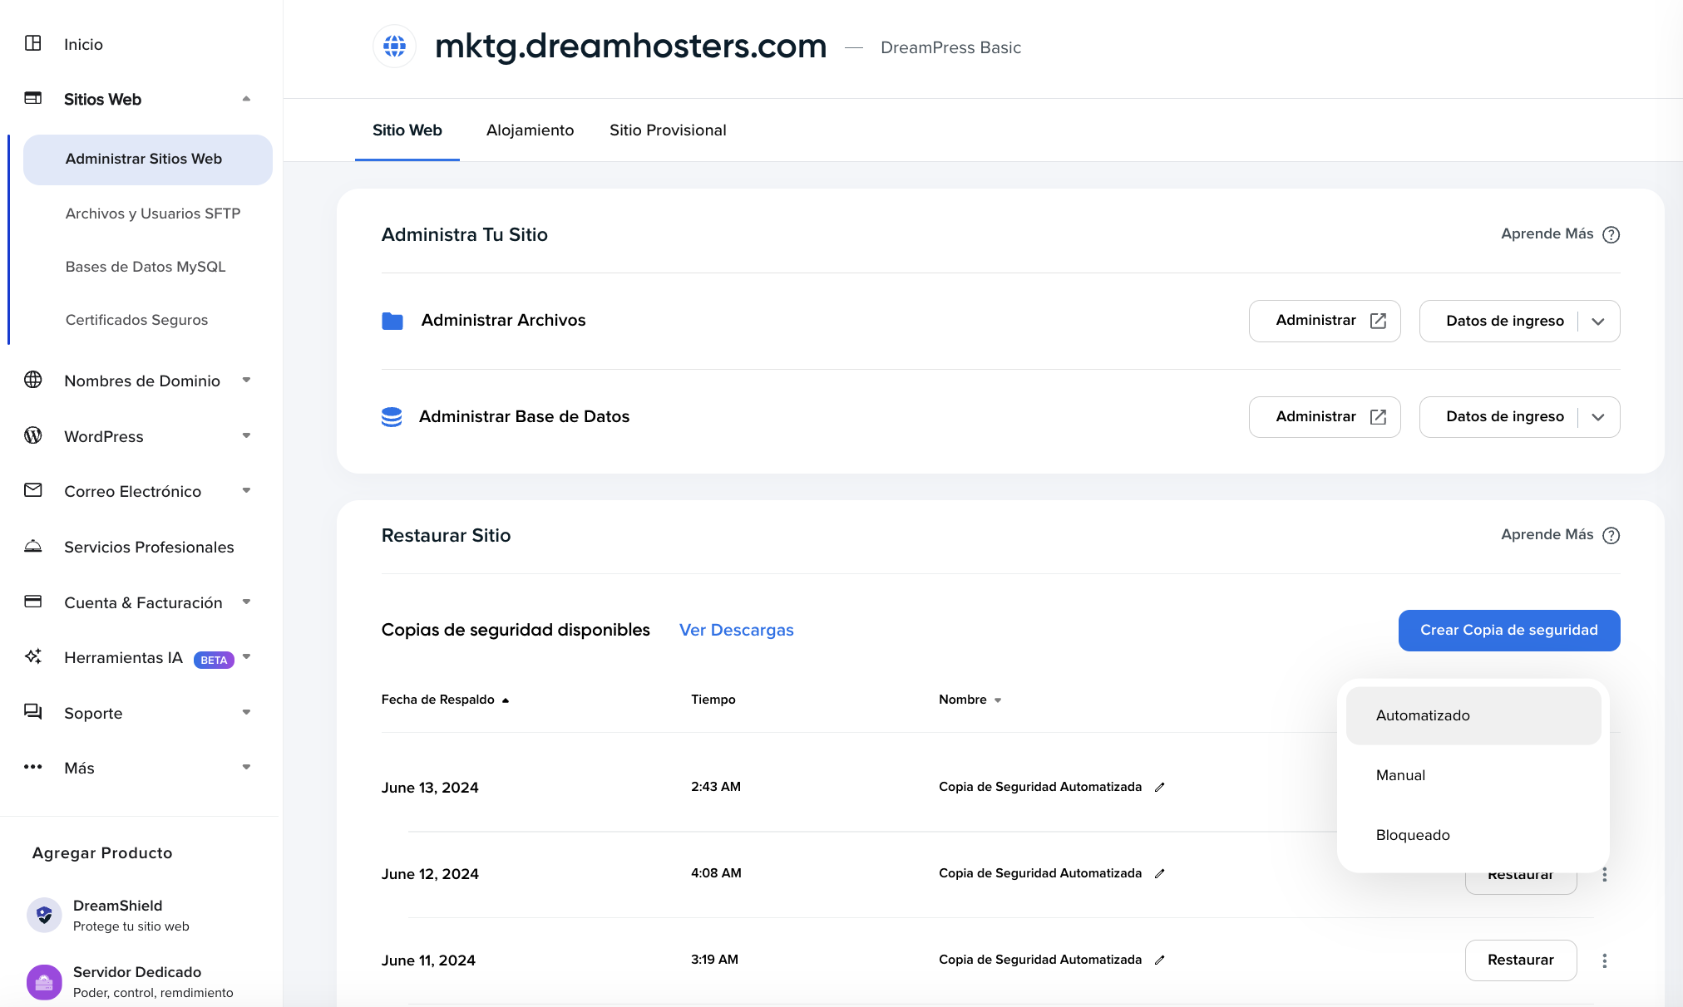Click the Servidor Dedicado purple icon
The width and height of the screenshot is (1683, 1007).
44,981
